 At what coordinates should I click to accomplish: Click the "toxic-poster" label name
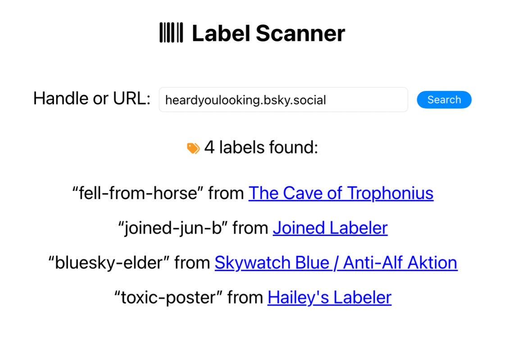point(168,297)
